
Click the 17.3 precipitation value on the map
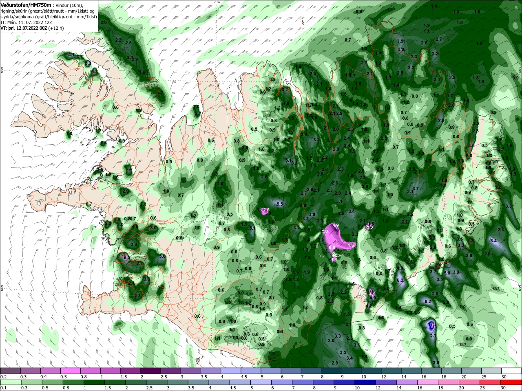pos(433,325)
